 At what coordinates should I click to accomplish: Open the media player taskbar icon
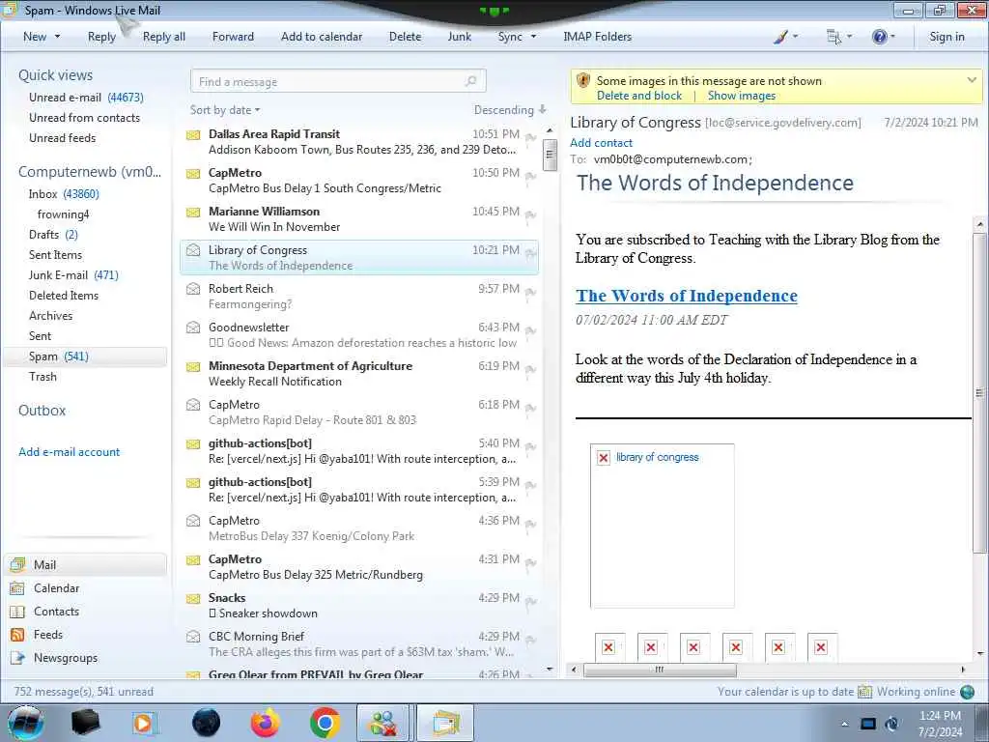[145, 723]
